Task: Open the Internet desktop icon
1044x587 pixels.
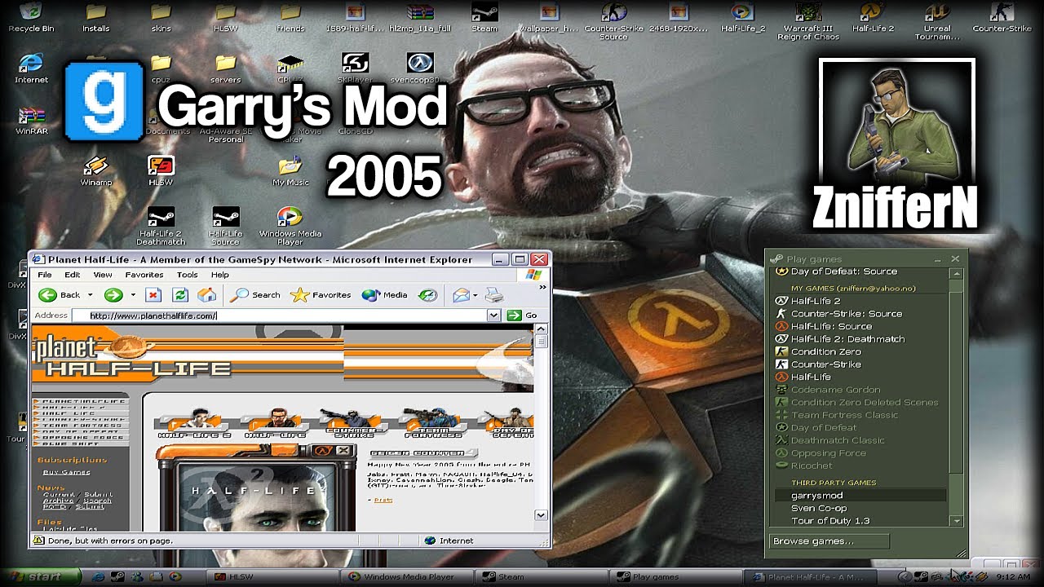Action: (x=31, y=68)
